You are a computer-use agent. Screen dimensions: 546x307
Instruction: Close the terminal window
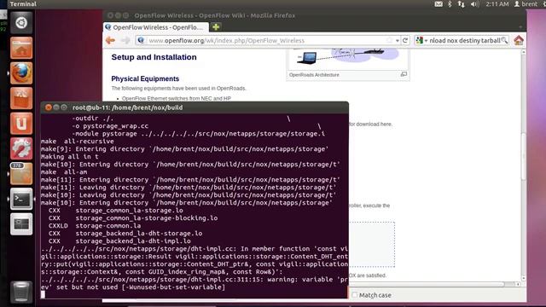(49, 107)
